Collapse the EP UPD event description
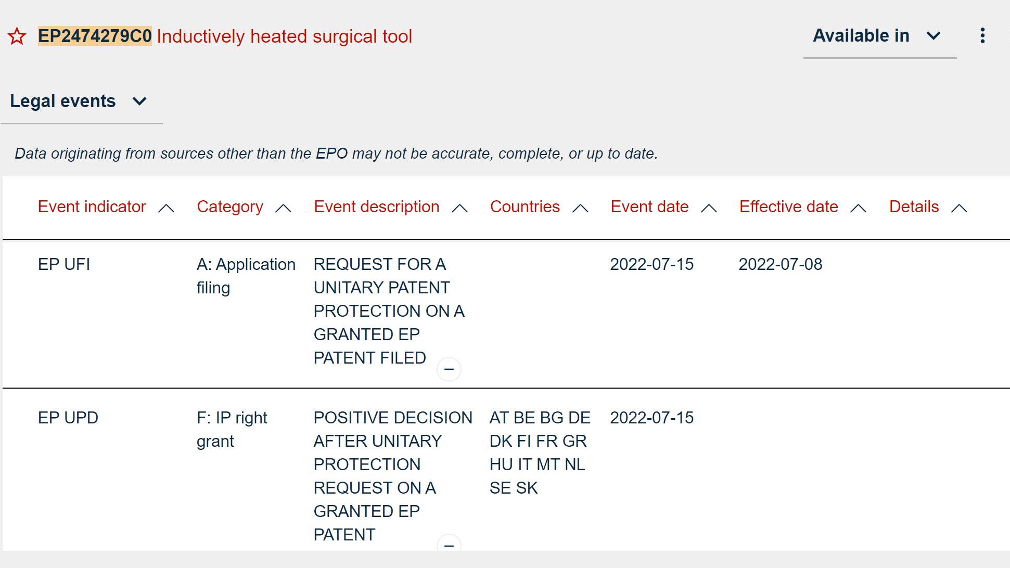This screenshot has height=568, width=1010. click(x=449, y=544)
